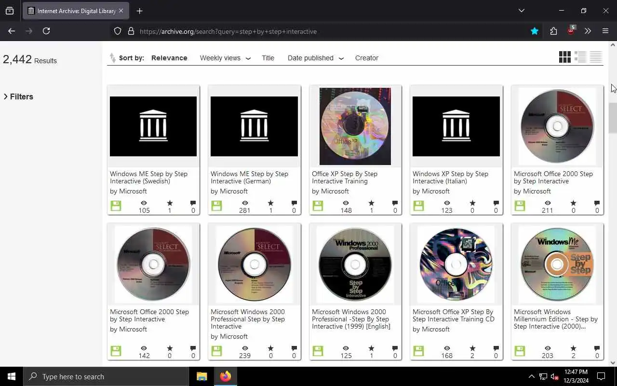This screenshot has width=617, height=386.
Task: Click favorites star on Microsoft Office XP Training CD card
Action: click(x=472, y=348)
